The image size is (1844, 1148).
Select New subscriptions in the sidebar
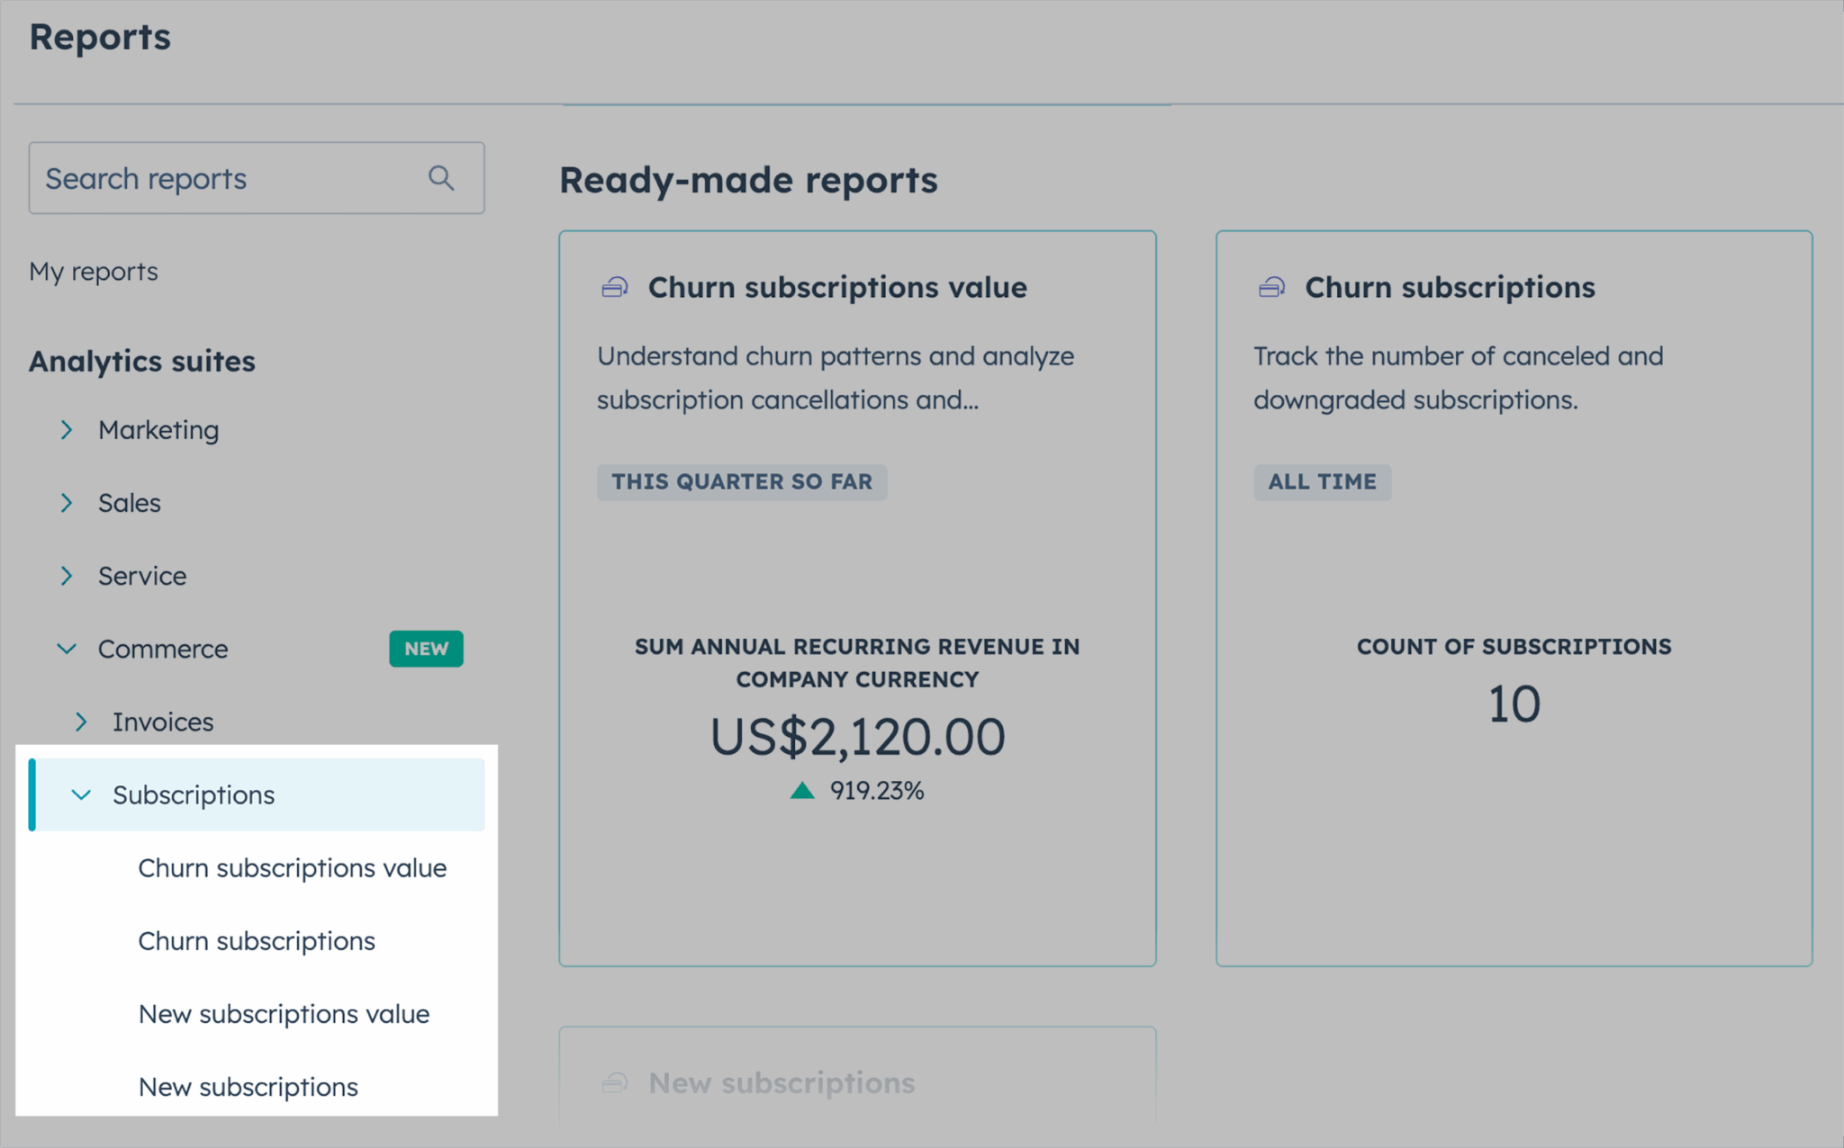click(x=248, y=1086)
